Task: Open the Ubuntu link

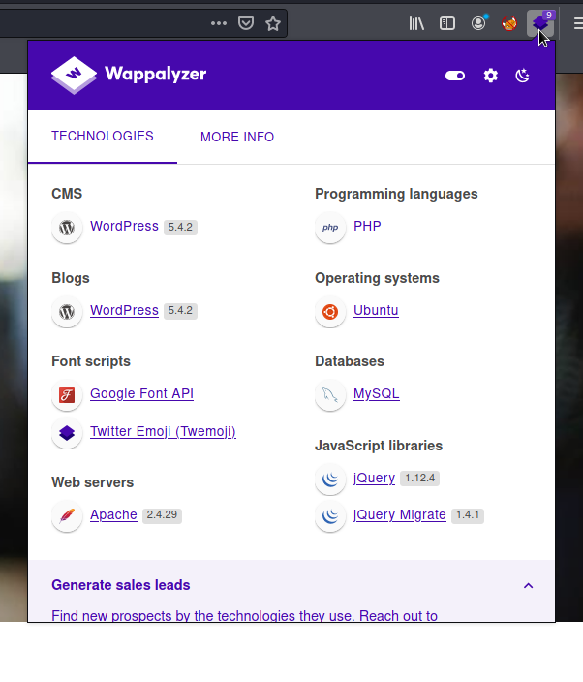Action: (x=376, y=311)
